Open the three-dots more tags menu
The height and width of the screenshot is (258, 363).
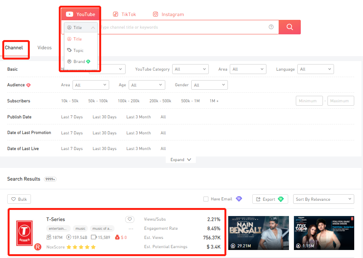131,229
